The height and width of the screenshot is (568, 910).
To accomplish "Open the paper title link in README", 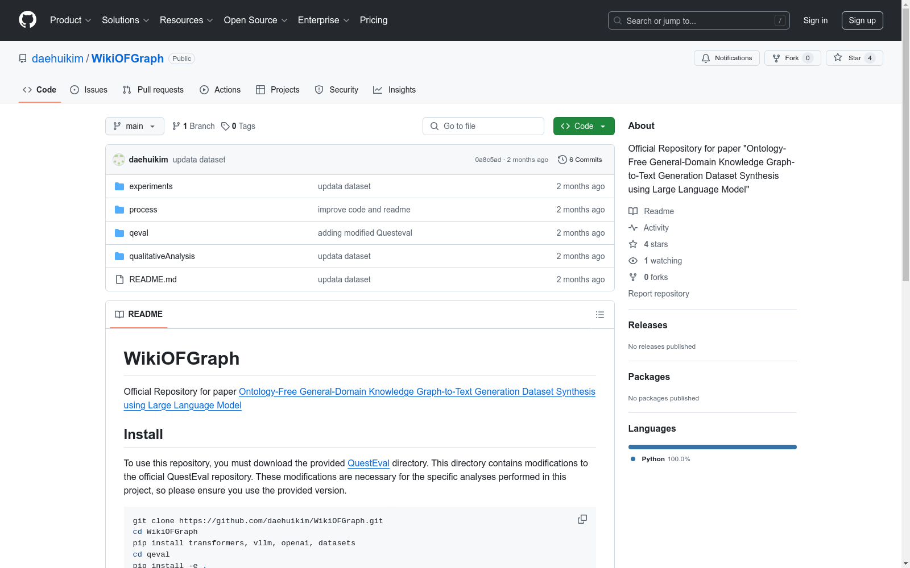I will point(359,398).
